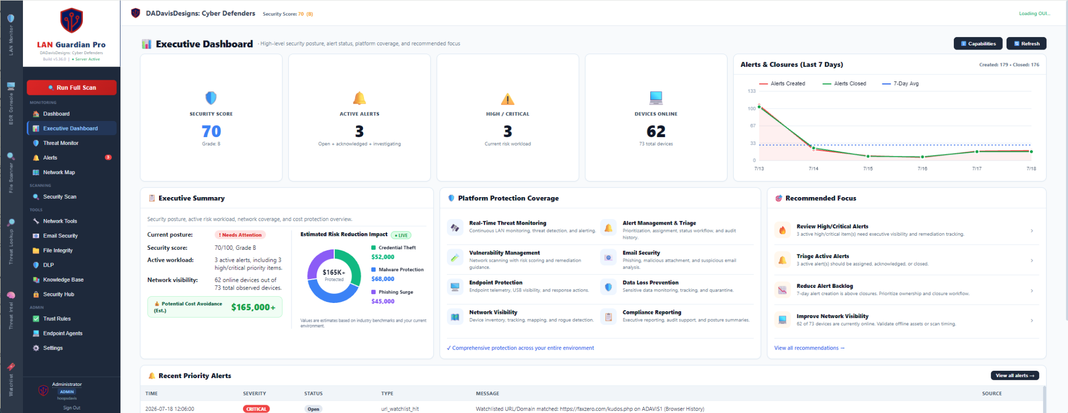Click Endpoint Protection monitor icon

455,287
